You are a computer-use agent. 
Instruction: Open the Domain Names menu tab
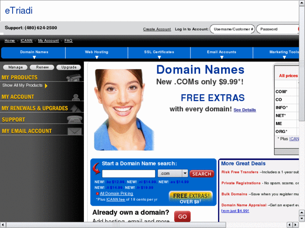(33, 53)
